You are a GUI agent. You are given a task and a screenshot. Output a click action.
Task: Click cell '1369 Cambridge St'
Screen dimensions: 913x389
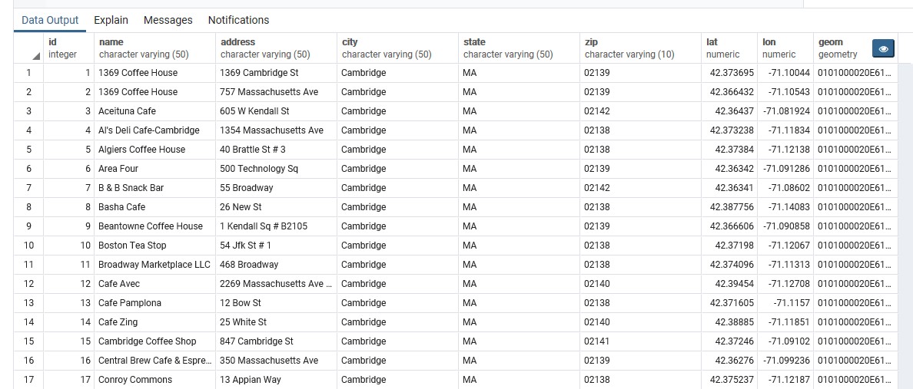pyautogui.click(x=276, y=73)
